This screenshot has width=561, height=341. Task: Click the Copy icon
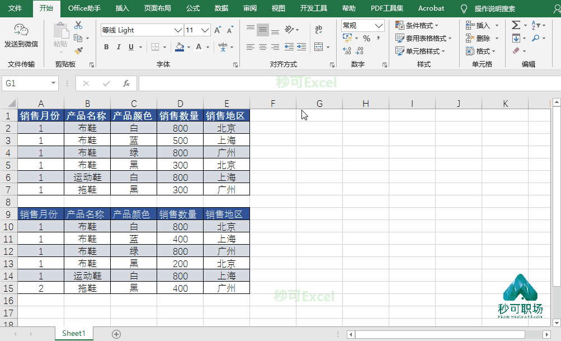click(78, 38)
